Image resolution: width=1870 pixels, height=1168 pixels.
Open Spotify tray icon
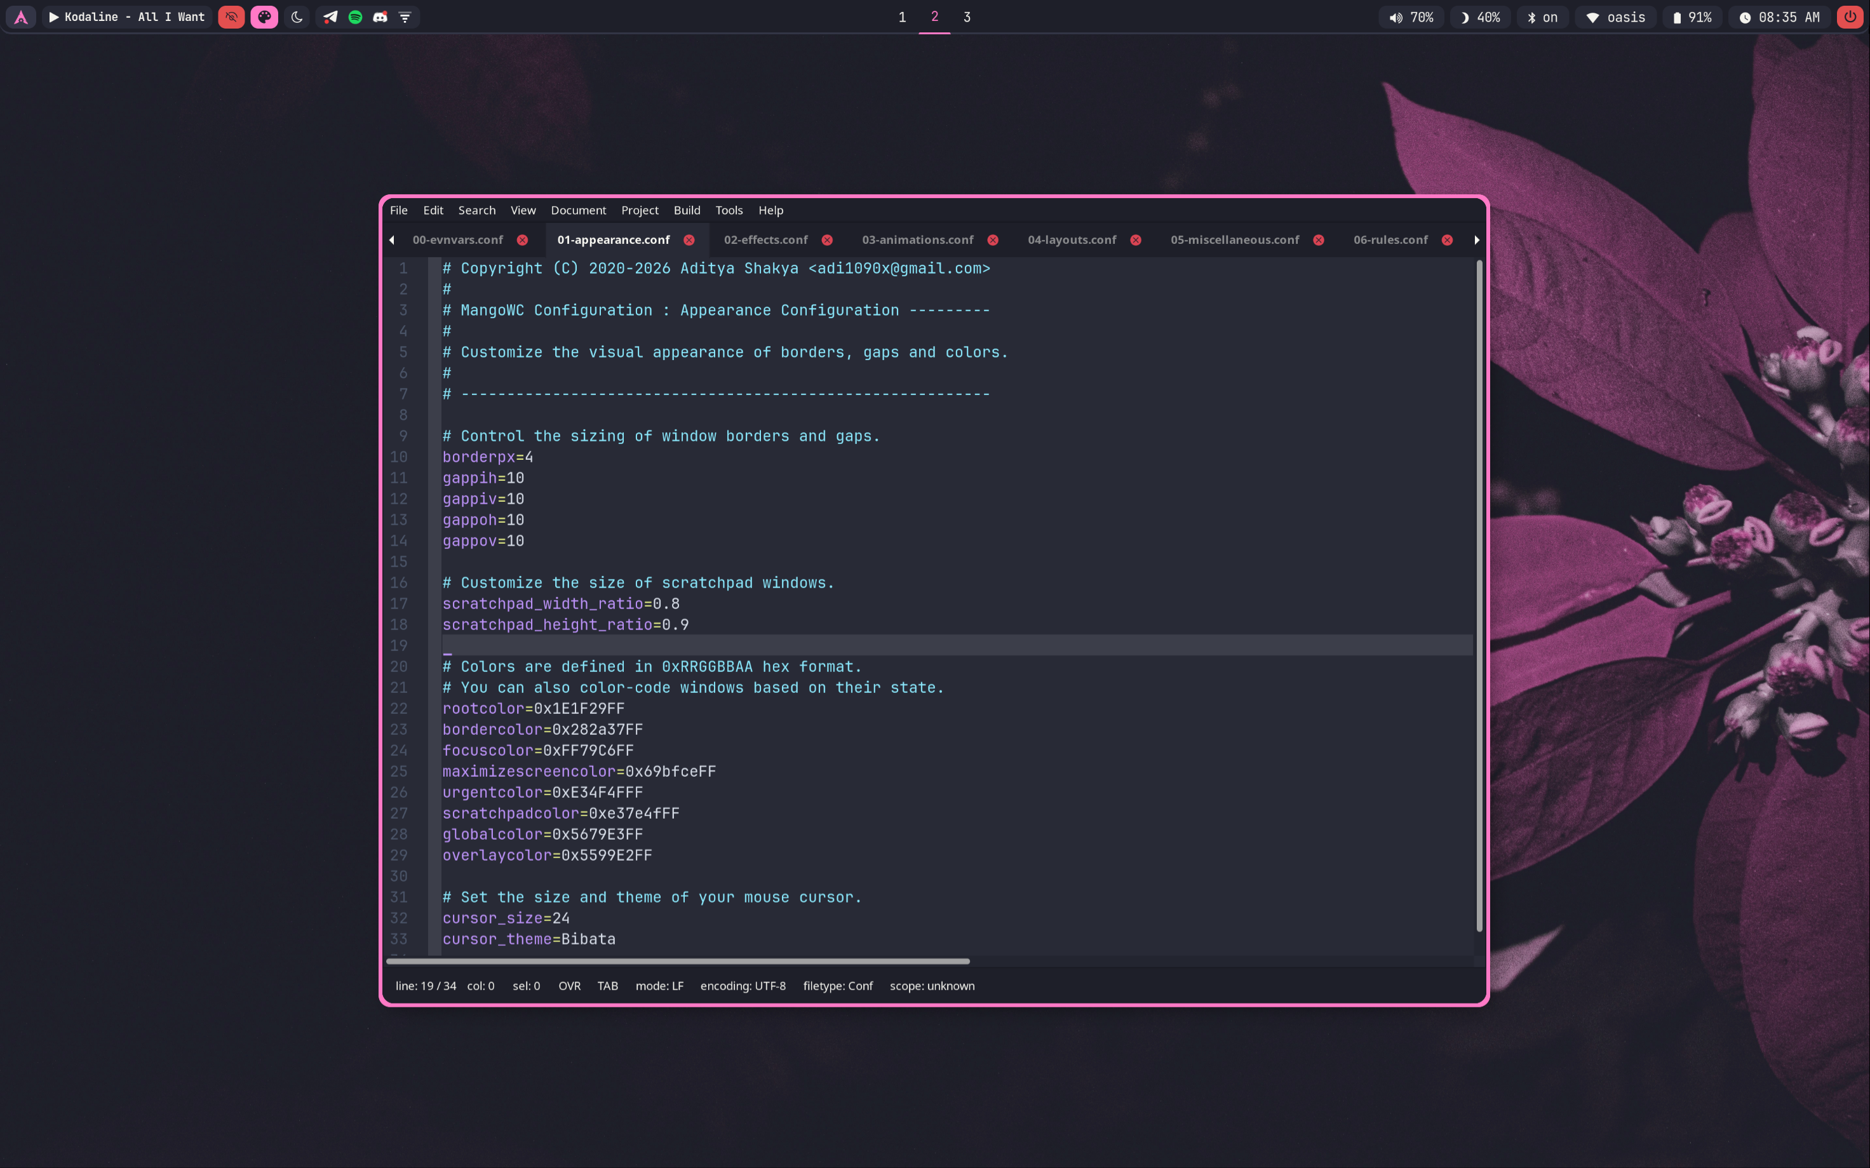click(x=355, y=17)
